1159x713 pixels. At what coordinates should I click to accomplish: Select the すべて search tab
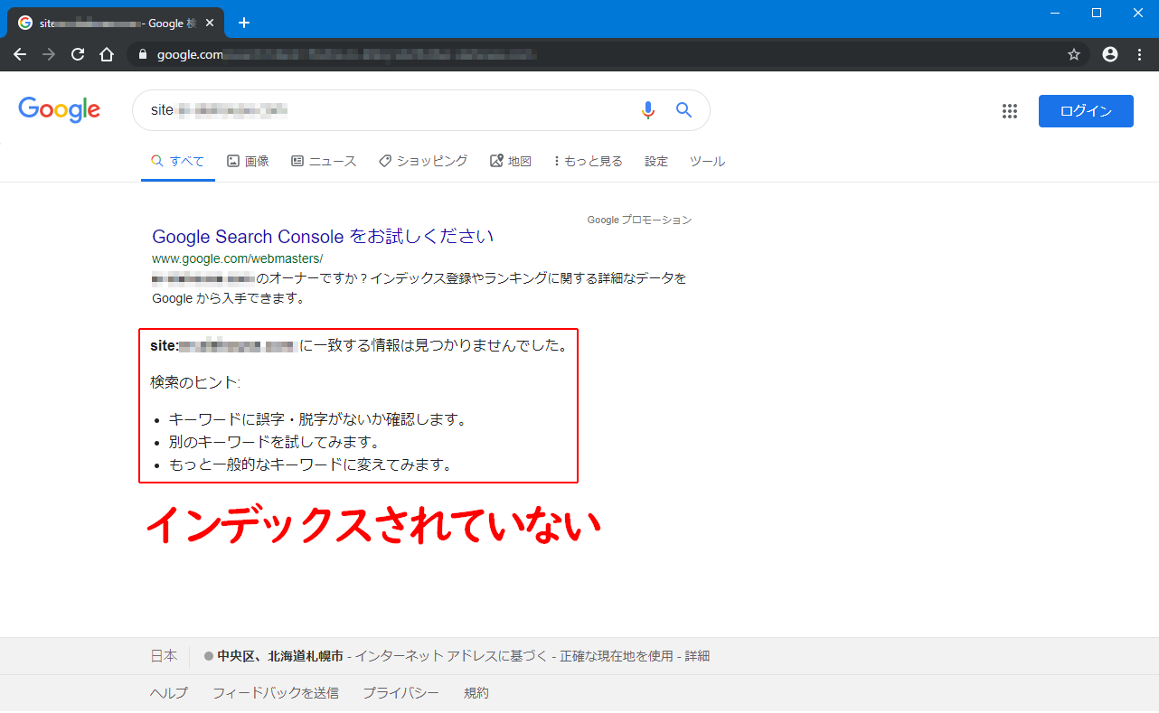[x=178, y=161]
